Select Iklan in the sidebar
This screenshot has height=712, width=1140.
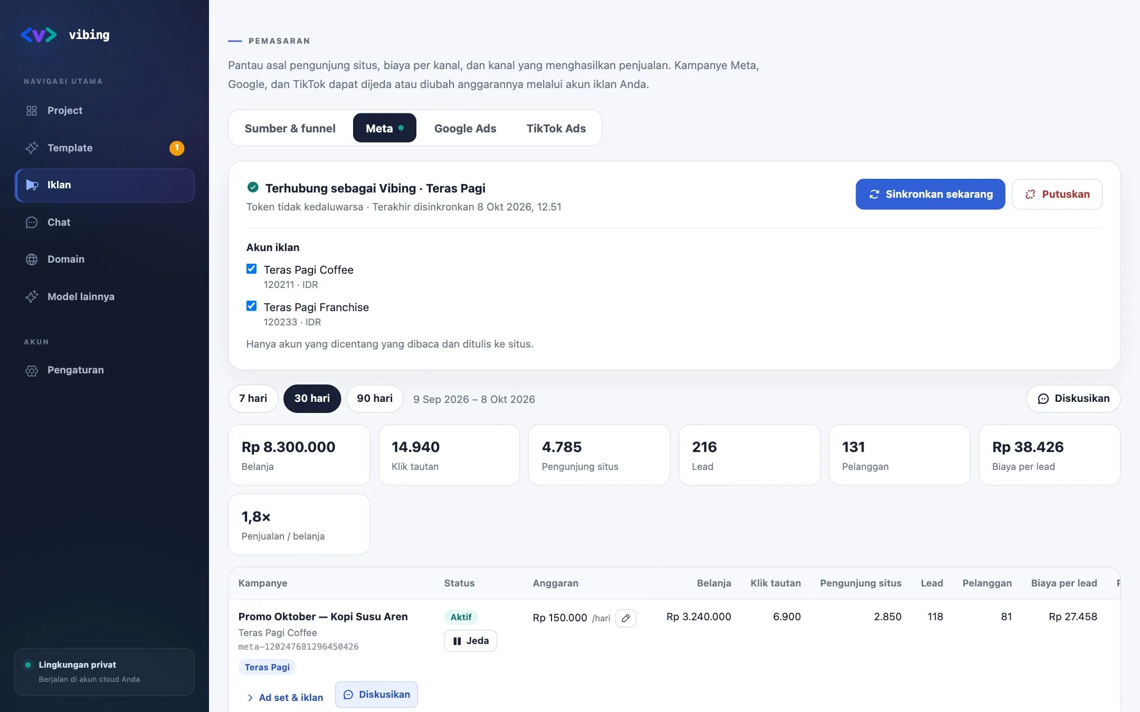coord(104,185)
